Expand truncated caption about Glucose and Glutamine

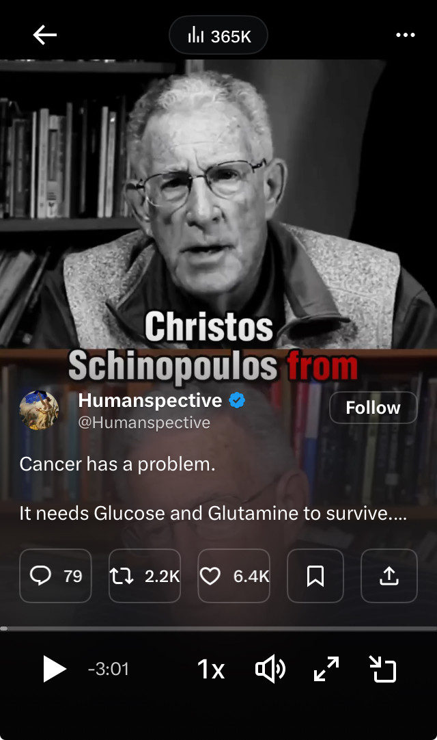(x=212, y=513)
